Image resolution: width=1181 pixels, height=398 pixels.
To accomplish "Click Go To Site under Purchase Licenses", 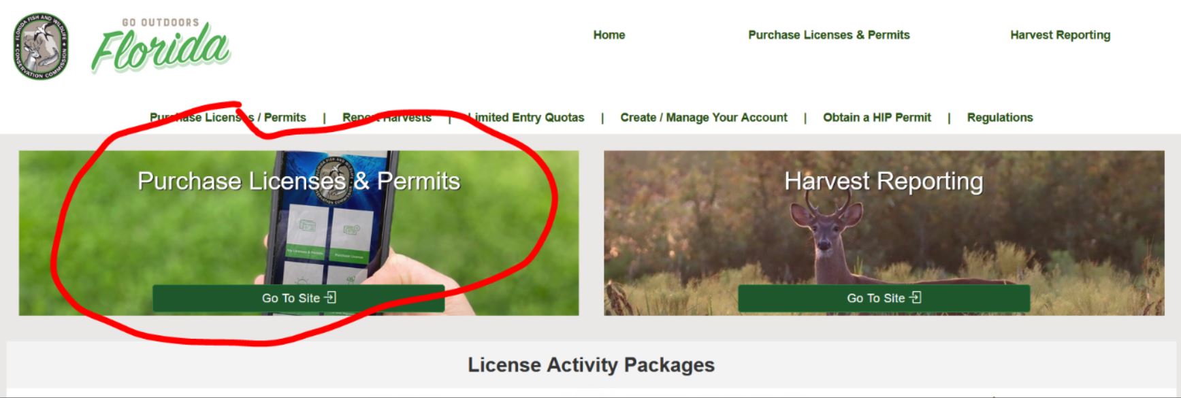I will tap(299, 298).
